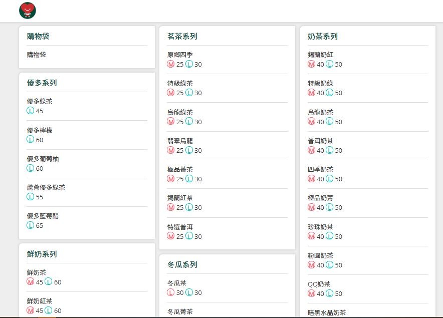
Task: Choose L size icon for 優多檸檬
Action: click(31, 140)
